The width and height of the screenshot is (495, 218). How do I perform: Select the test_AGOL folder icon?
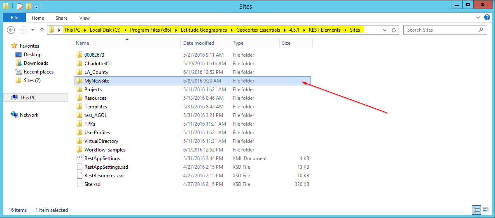[79, 115]
